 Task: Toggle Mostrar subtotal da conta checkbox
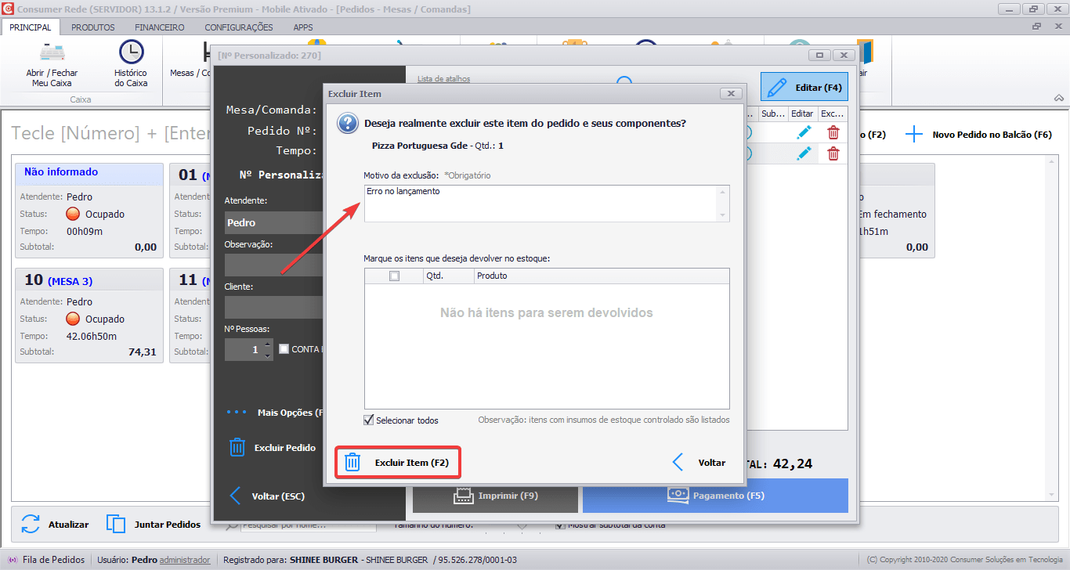[x=559, y=525]
